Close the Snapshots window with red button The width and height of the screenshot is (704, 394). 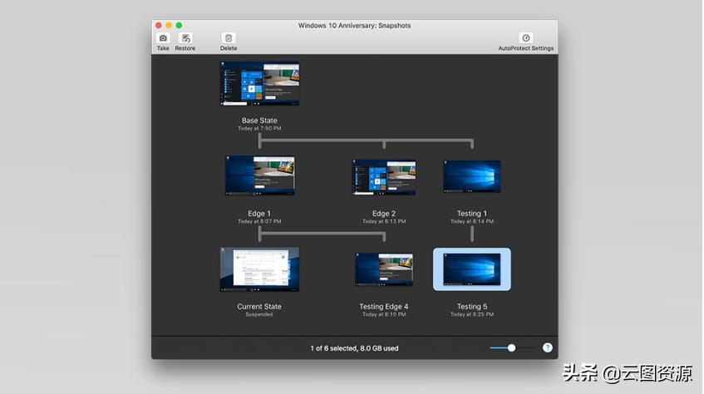(x=159, y=26)
